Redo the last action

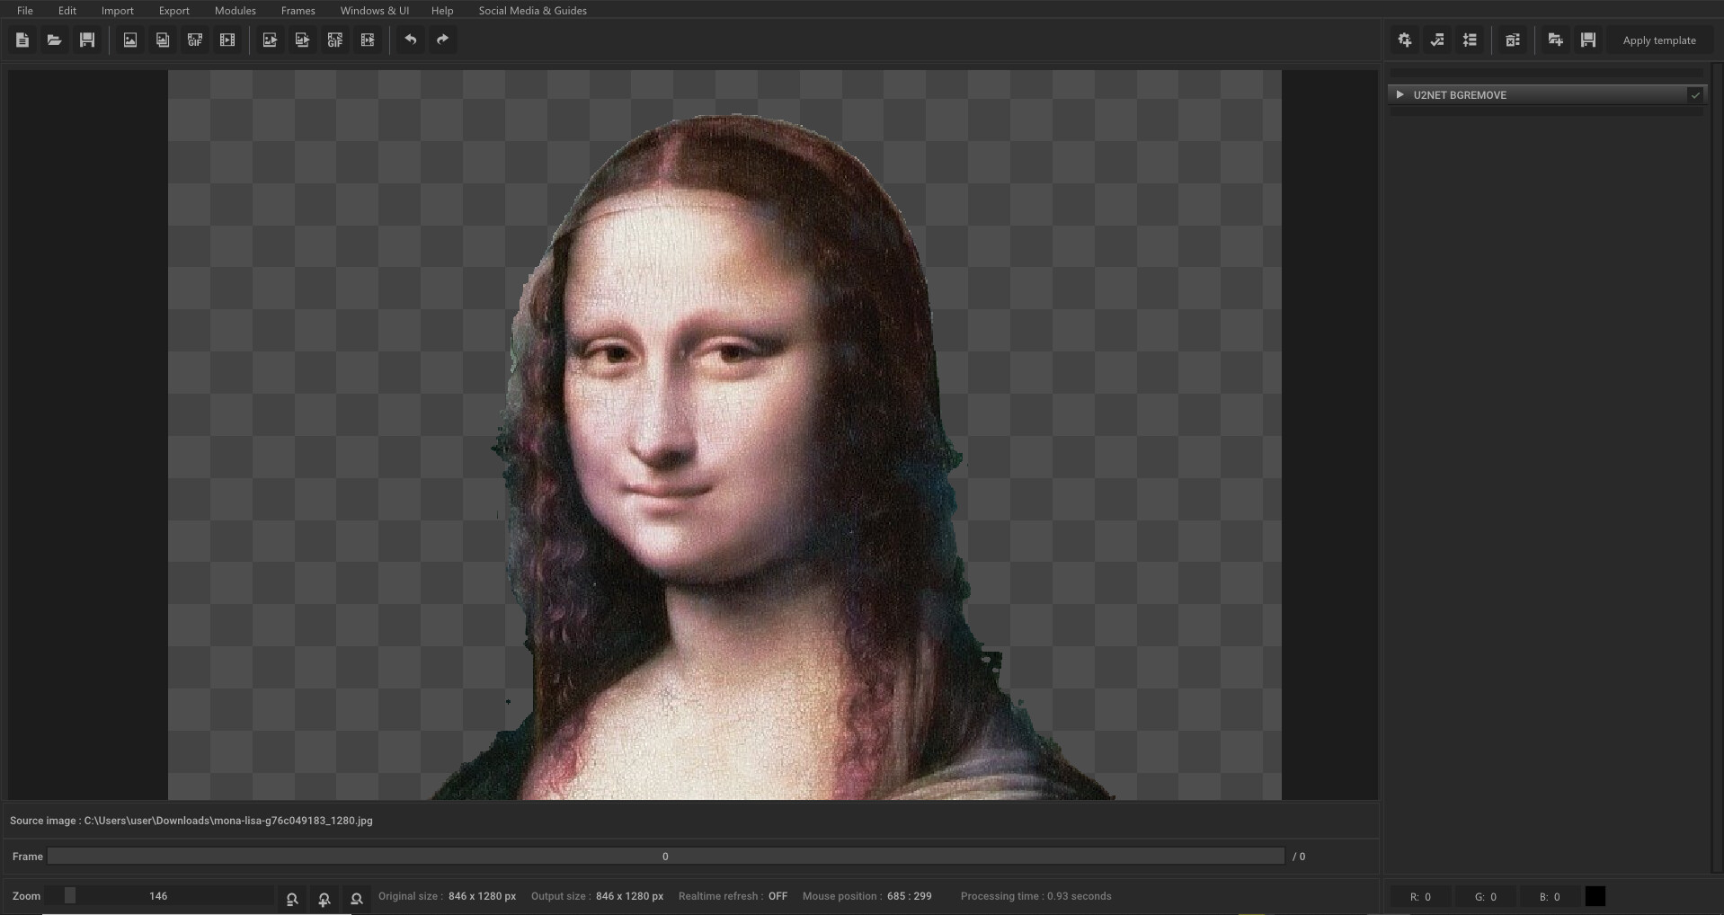point(441,40)
